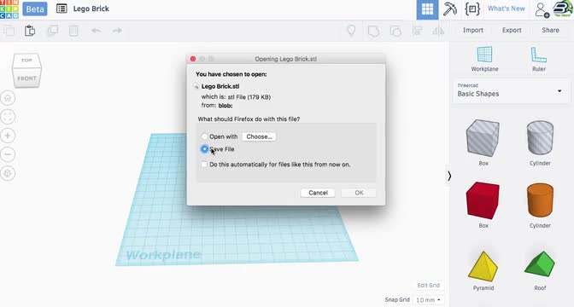Open the profile avatar menu
Image resolution: width=574 pixels, height=307 pixels.
[563, 9]
